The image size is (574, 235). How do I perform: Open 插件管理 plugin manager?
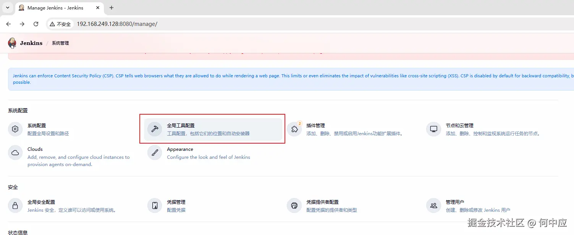coord(315,126)
